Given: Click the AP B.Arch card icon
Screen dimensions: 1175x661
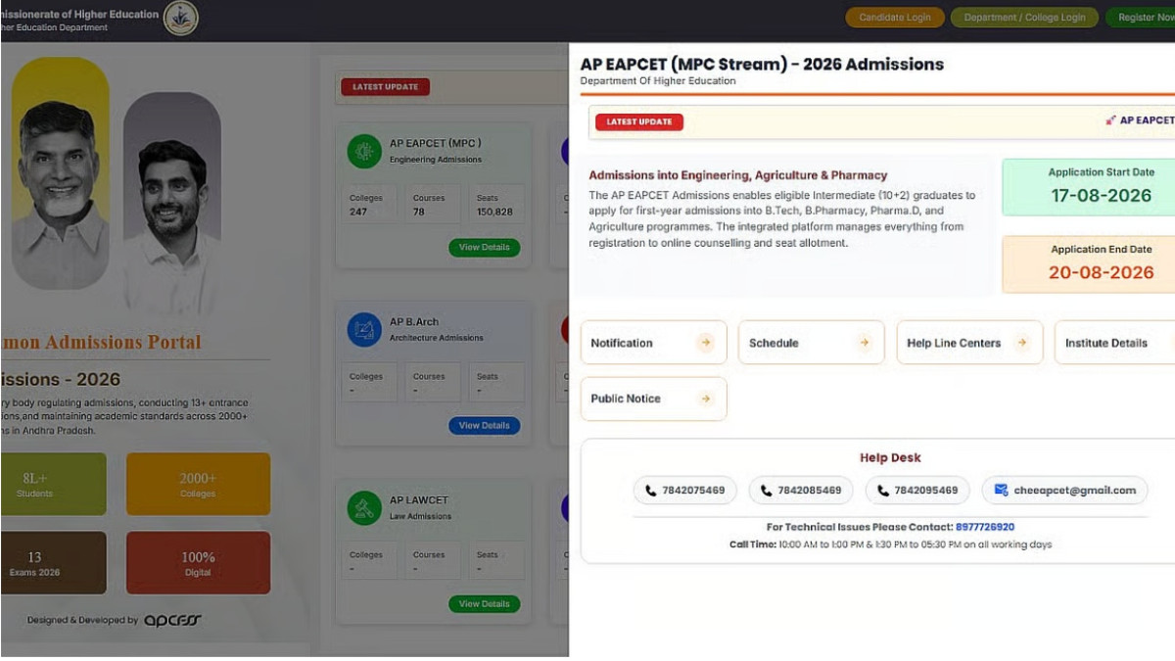Looking at the screenshot, I should 364,329.
